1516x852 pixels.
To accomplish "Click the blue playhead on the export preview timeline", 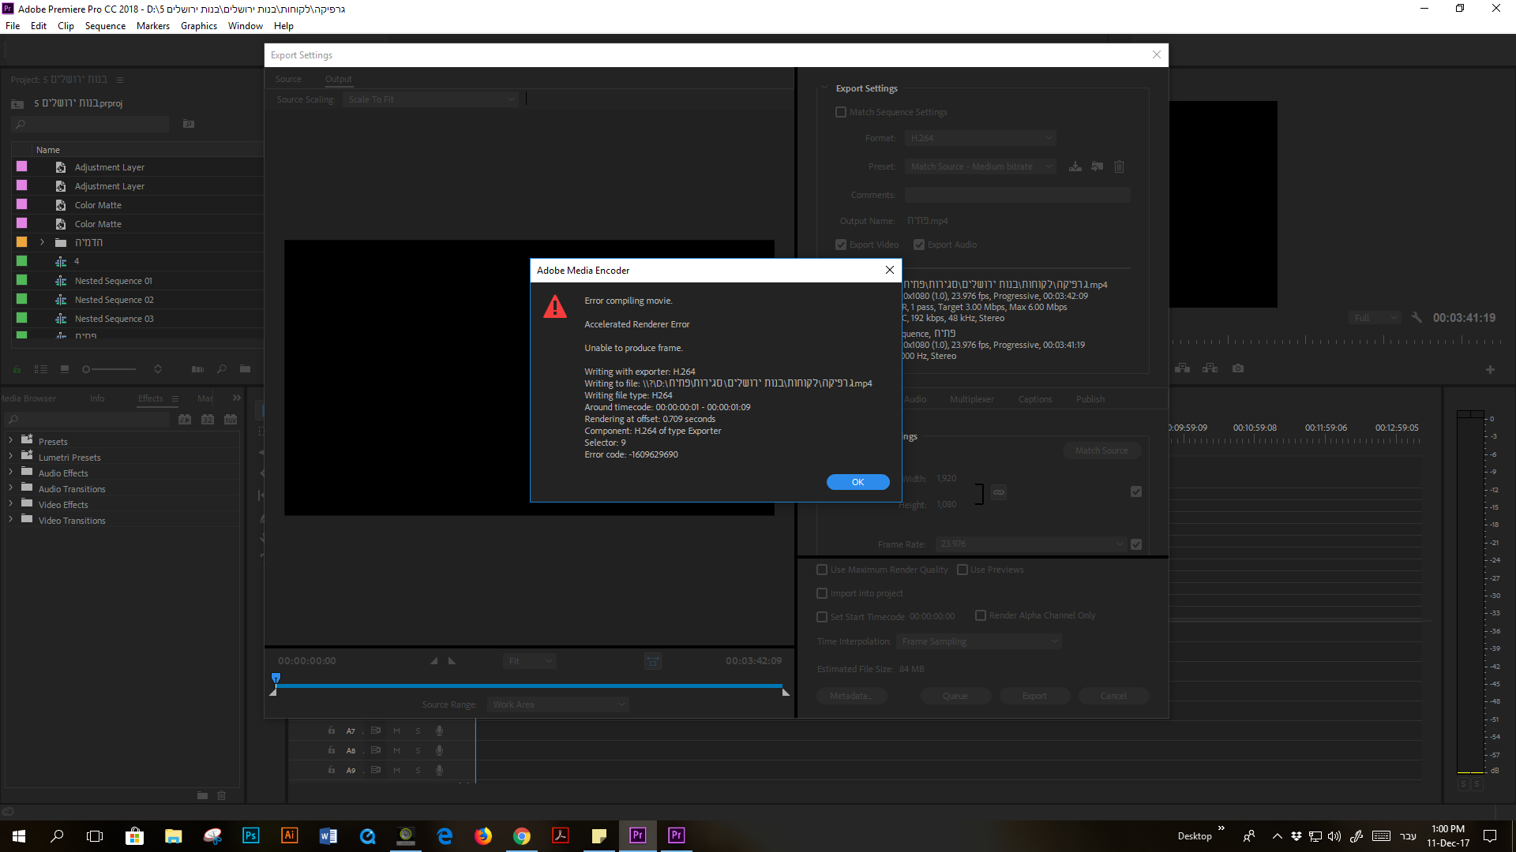I will pos(276,678).
